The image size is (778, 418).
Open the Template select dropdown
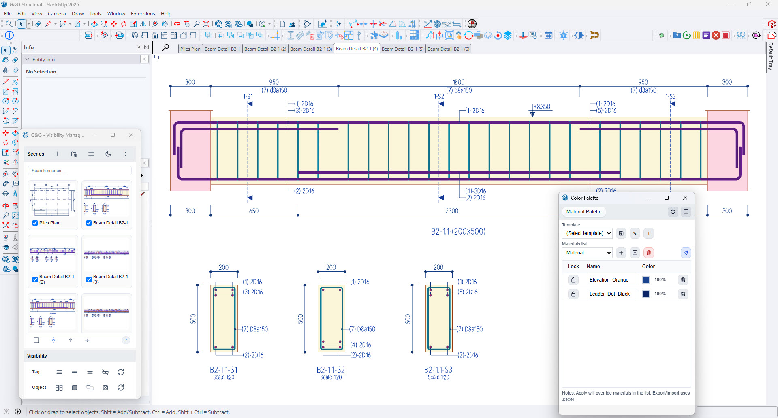click(x=587, y=233)
